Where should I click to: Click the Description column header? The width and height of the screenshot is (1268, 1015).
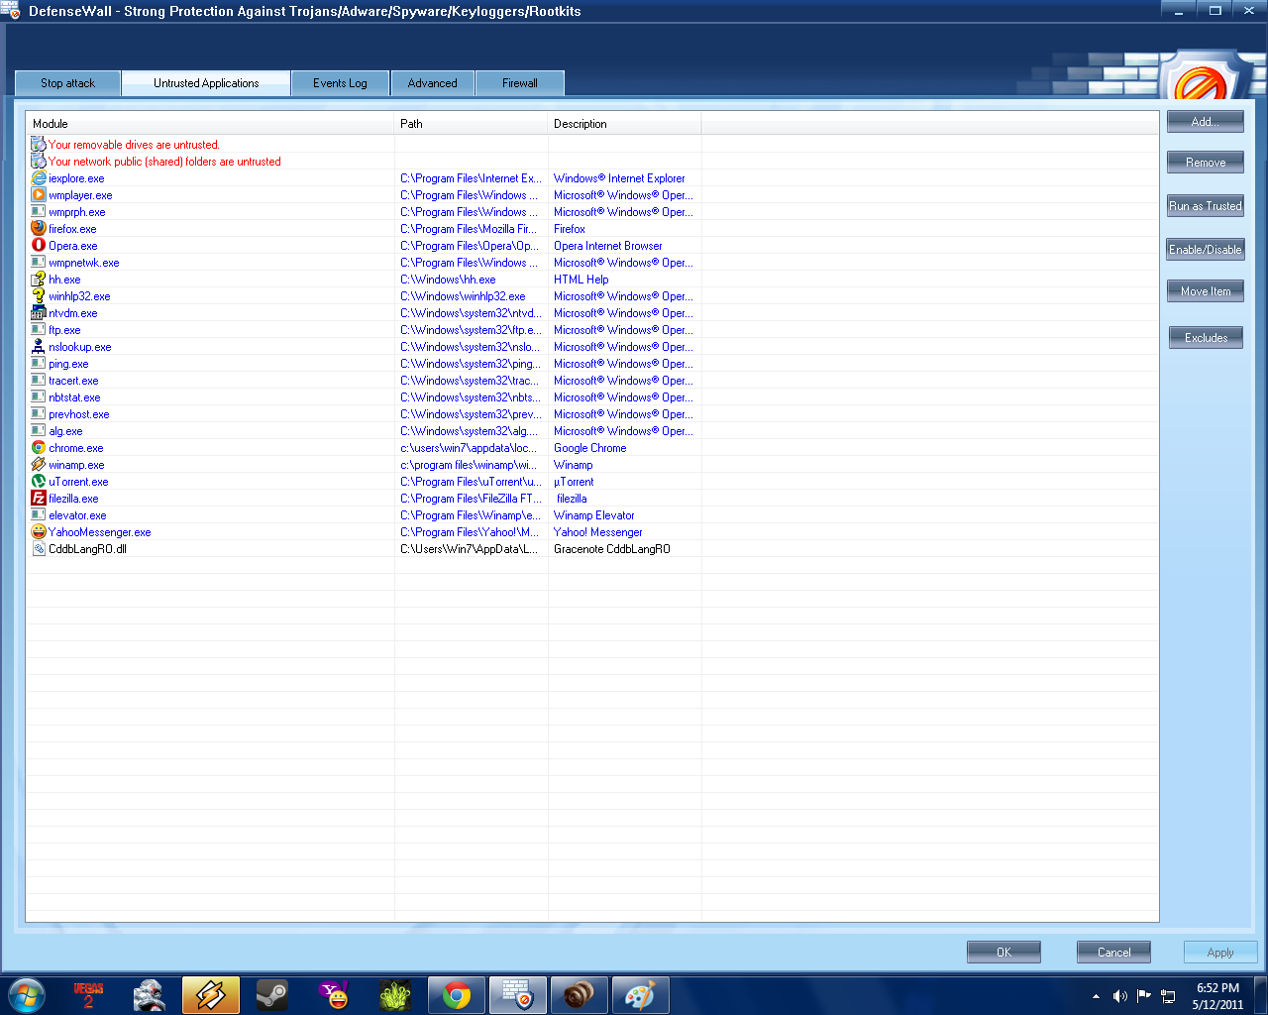click(625, 124)
